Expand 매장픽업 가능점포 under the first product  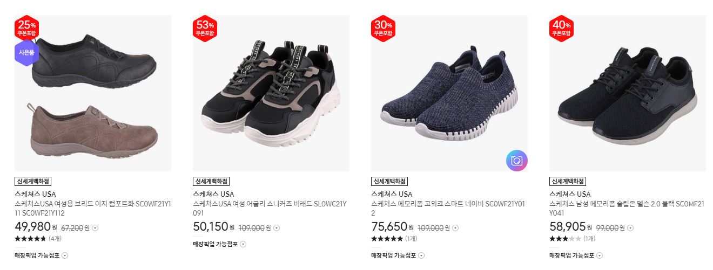click(42, 255)
